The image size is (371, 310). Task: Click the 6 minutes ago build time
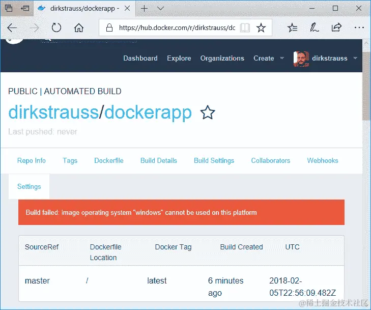pyautogui.click(x=226, y=287)
